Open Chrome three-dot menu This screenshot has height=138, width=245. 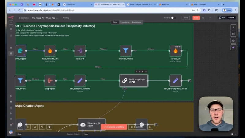[235, 10]
